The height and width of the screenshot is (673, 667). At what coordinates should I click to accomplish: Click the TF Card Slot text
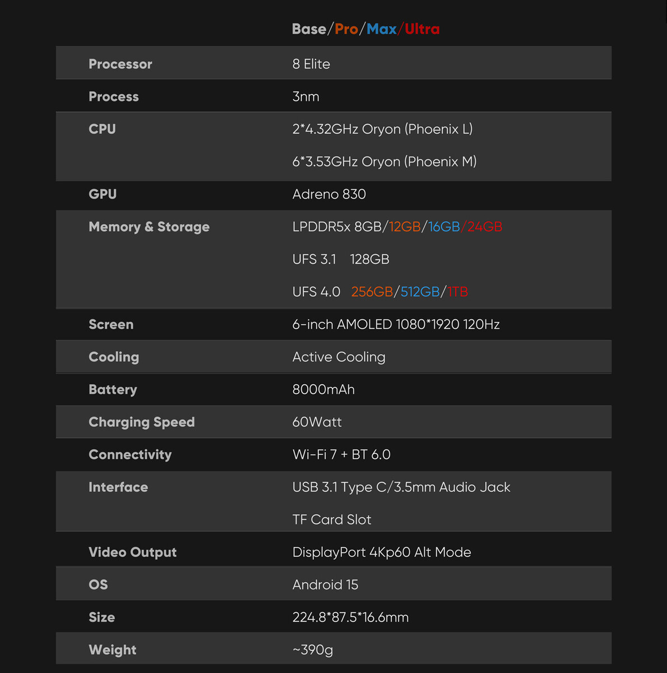[332, 519]
